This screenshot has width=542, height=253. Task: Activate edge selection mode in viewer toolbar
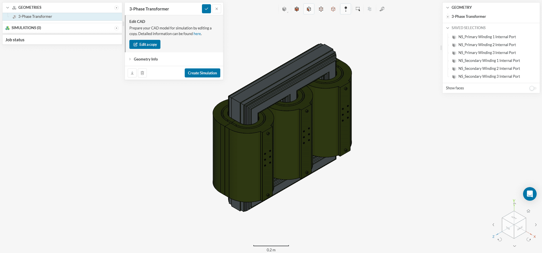(x=321, y=9)
